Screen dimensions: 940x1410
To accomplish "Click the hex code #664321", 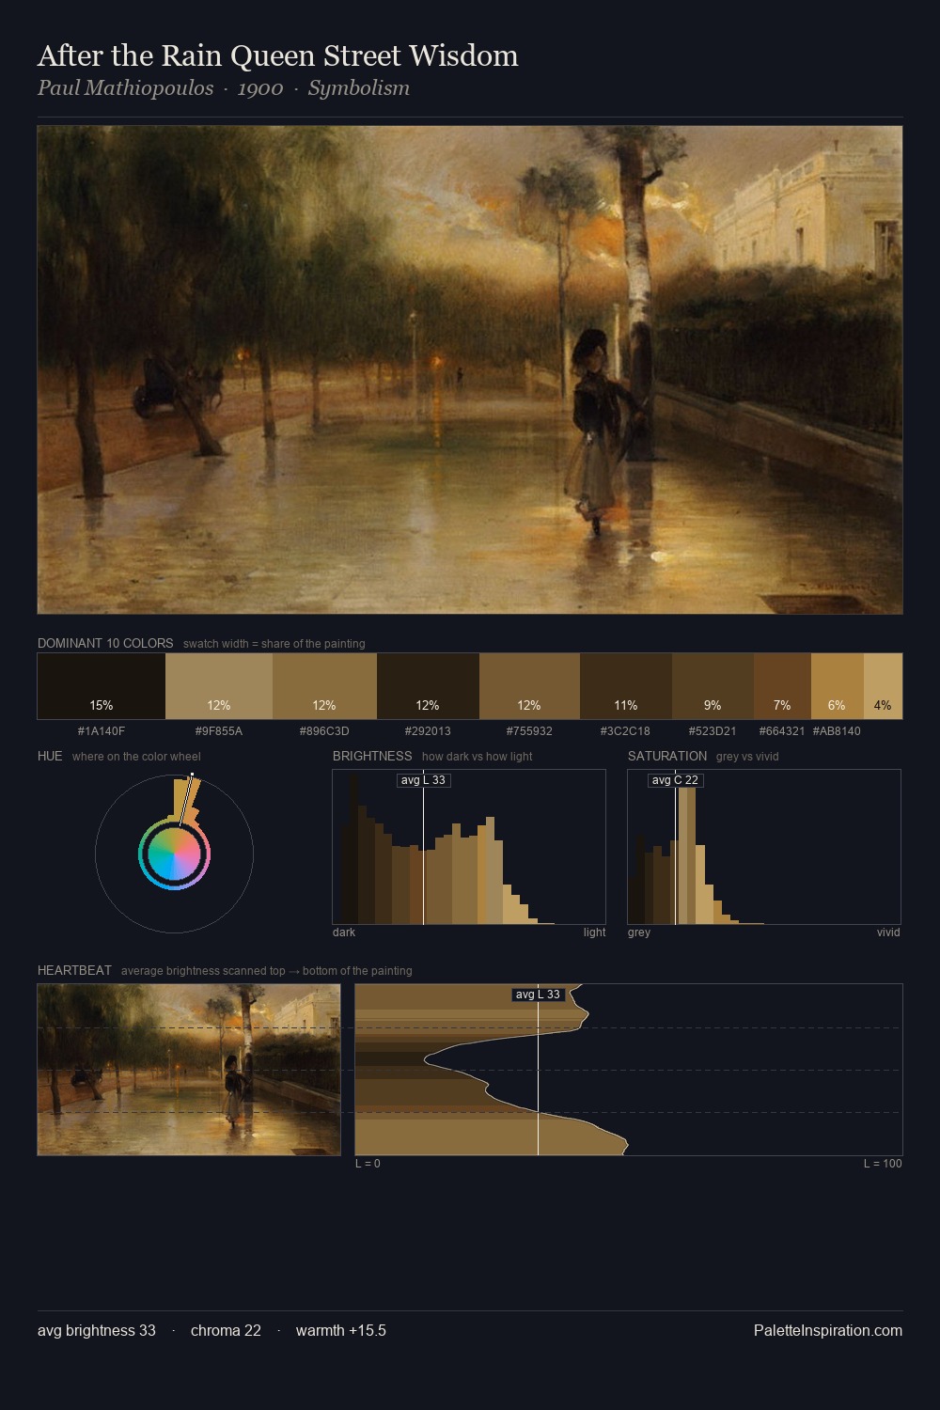I will point(782,731).
